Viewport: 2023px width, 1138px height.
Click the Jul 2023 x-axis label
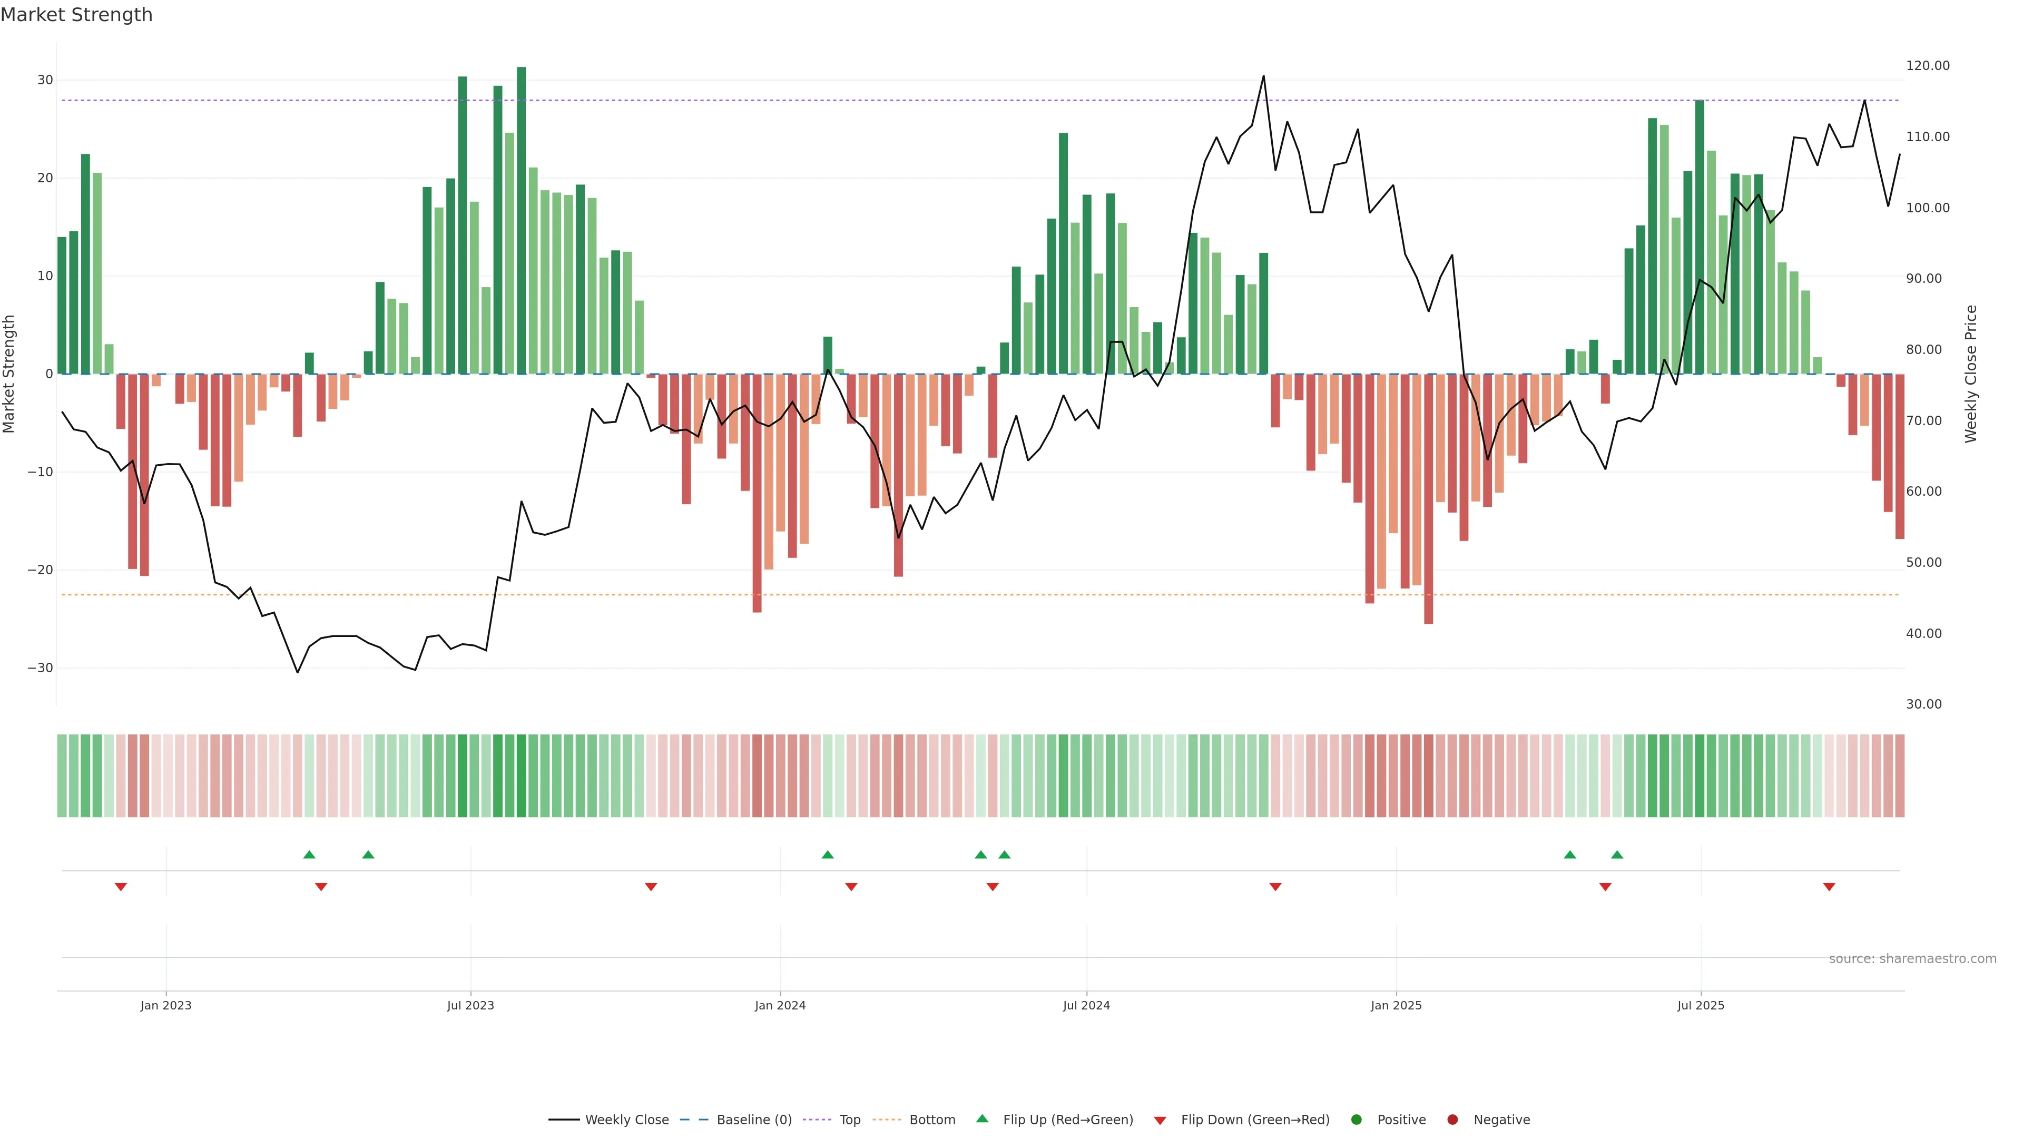click(470, 1005)
